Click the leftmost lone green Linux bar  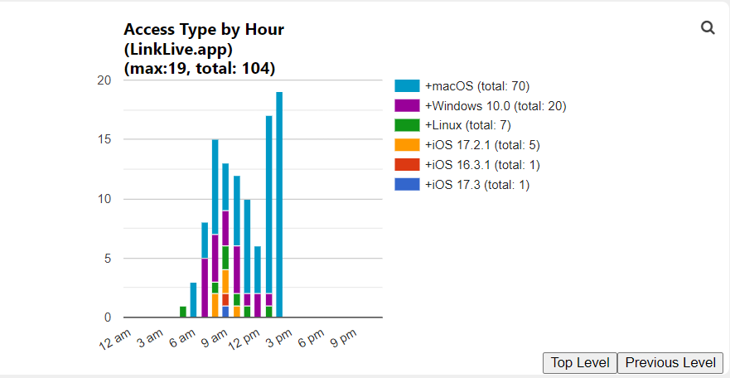tap(183, 312)
